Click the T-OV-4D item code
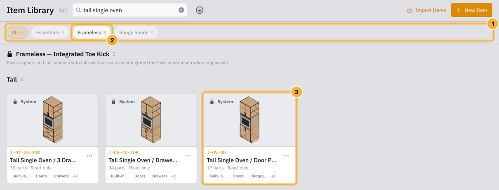499x190 pixels. (217, 153)
